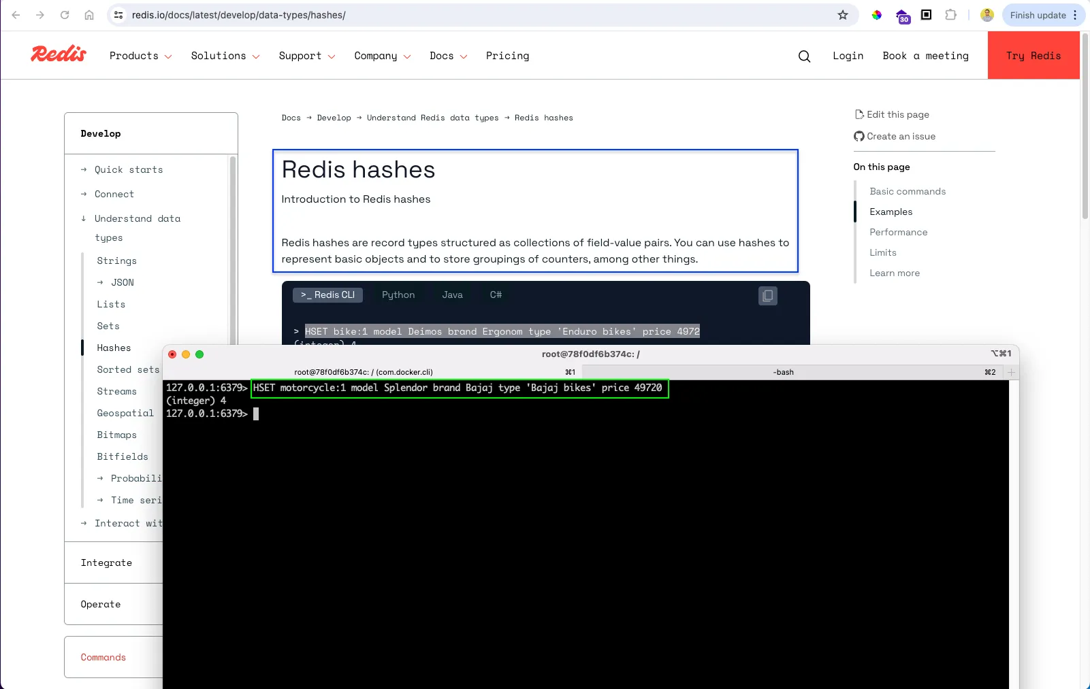Open the extension with the 30 badge

point(903,16)
